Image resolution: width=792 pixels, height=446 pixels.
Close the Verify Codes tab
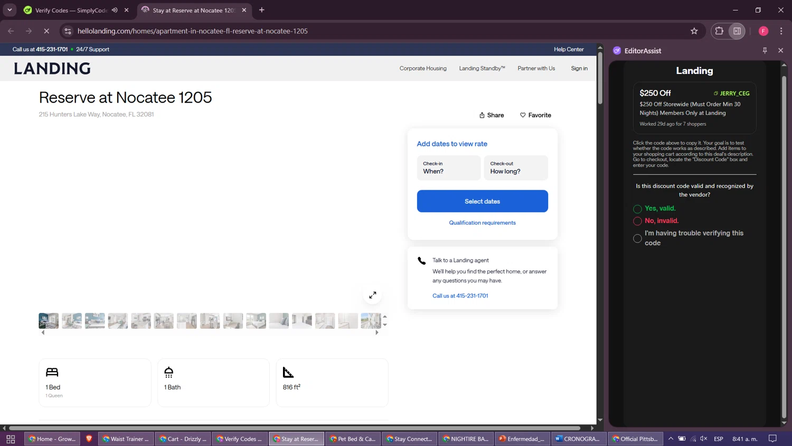point(127,10)
